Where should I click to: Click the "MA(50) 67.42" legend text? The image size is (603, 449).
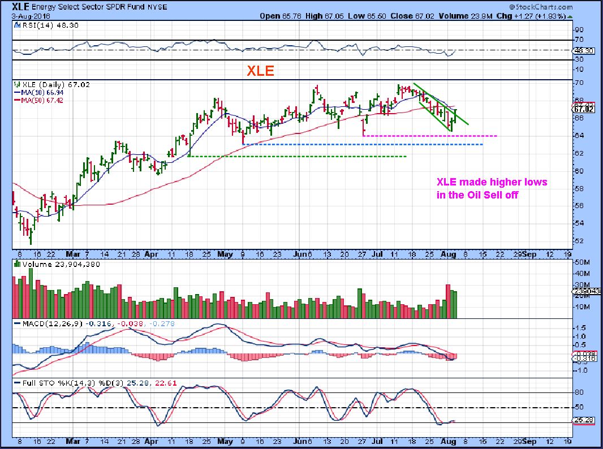pos(42,100)
